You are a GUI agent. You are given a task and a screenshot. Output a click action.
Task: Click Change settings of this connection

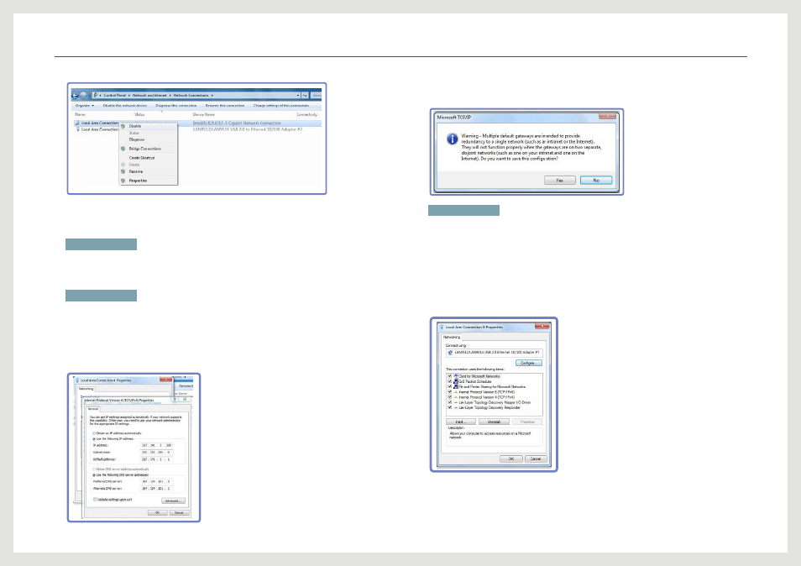pyautogui.click(x=281, y=106)
